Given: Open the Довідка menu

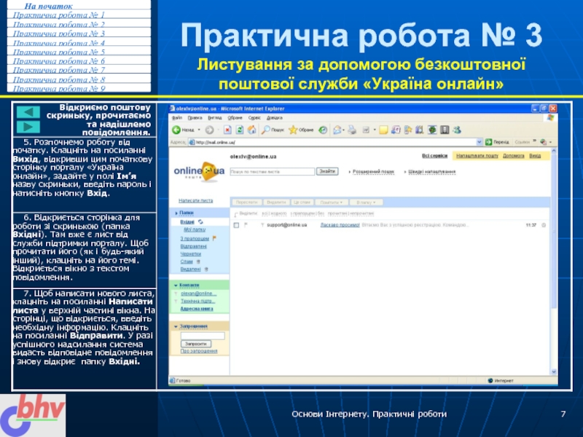Looking at the screenshot, I should [x=275, y=118].
